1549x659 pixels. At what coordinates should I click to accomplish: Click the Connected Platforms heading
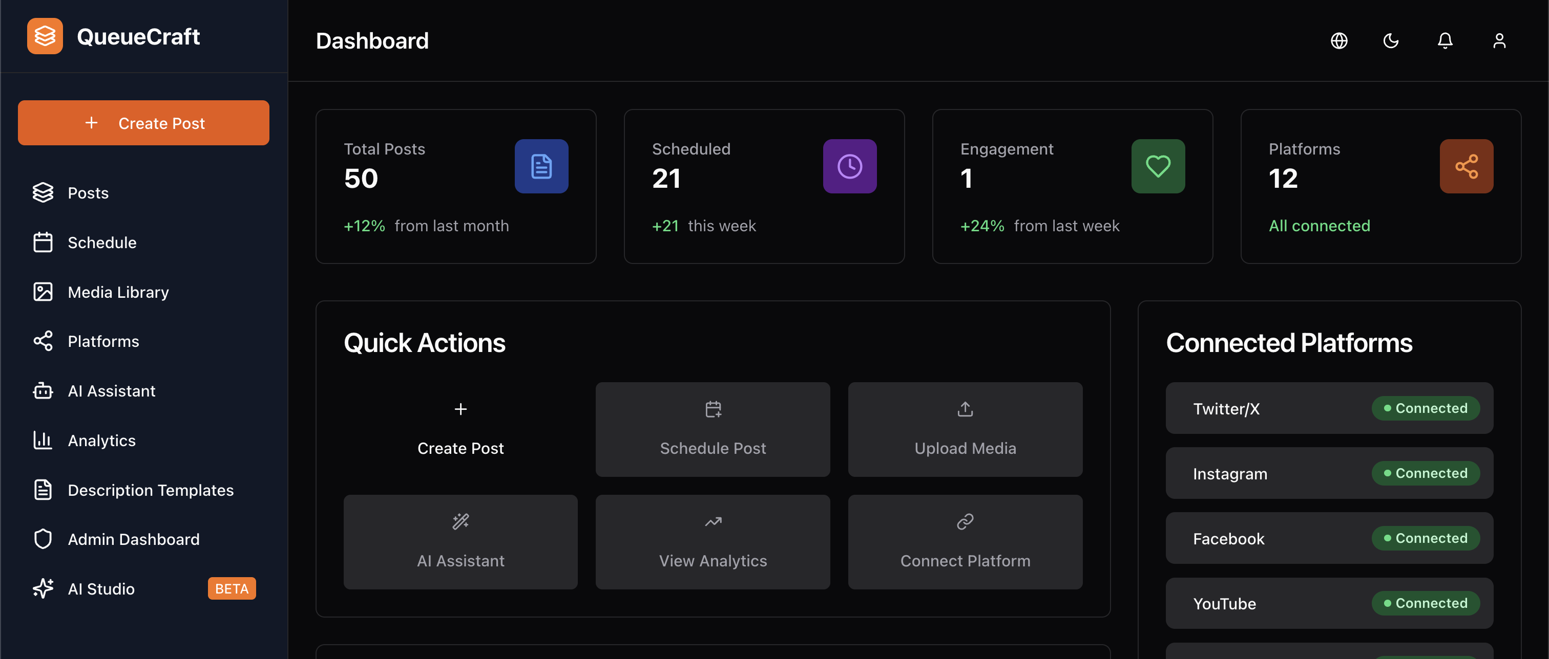coord(1289,343)
